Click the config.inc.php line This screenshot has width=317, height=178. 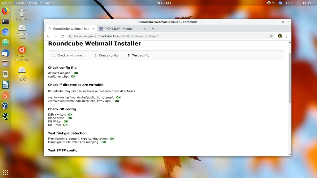(x=62, y=77)
